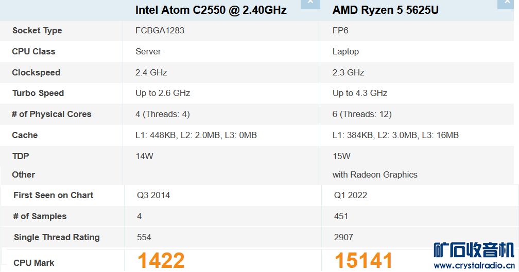519x272 pixels.
Task: Click the www.crystalradio.cn watermark link
Action: (x=474, y=265)
